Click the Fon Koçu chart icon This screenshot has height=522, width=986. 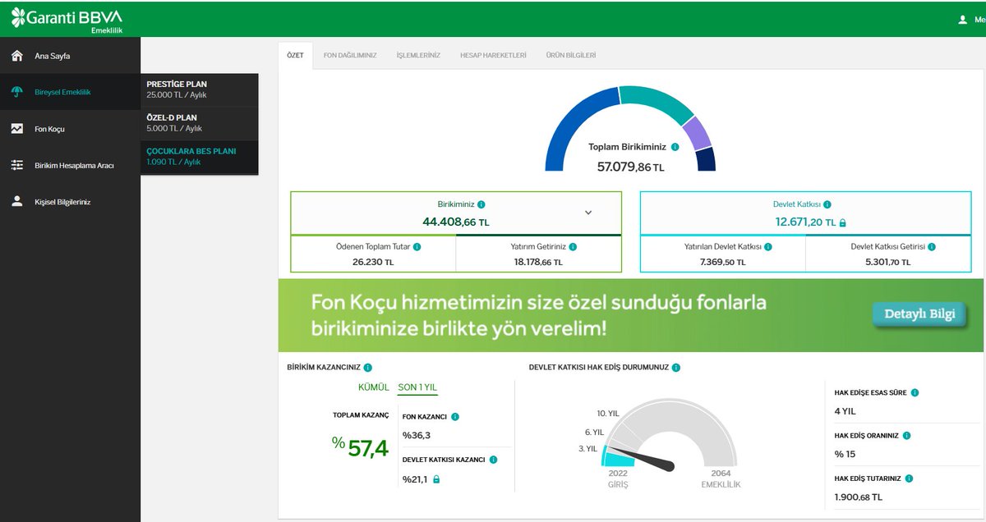[16, 129]
